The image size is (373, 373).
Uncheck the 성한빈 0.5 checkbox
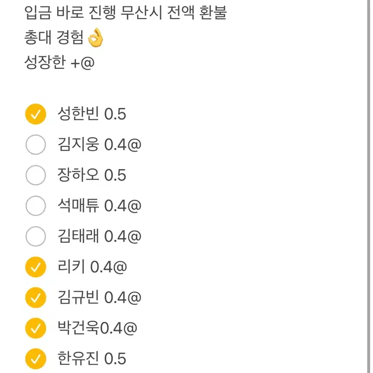[36, 114]
